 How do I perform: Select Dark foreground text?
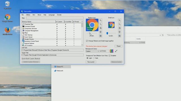point(94,58)
